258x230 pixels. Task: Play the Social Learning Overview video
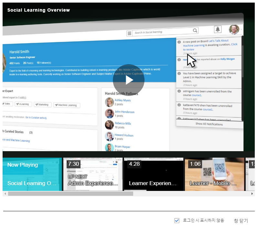[129, 80]
